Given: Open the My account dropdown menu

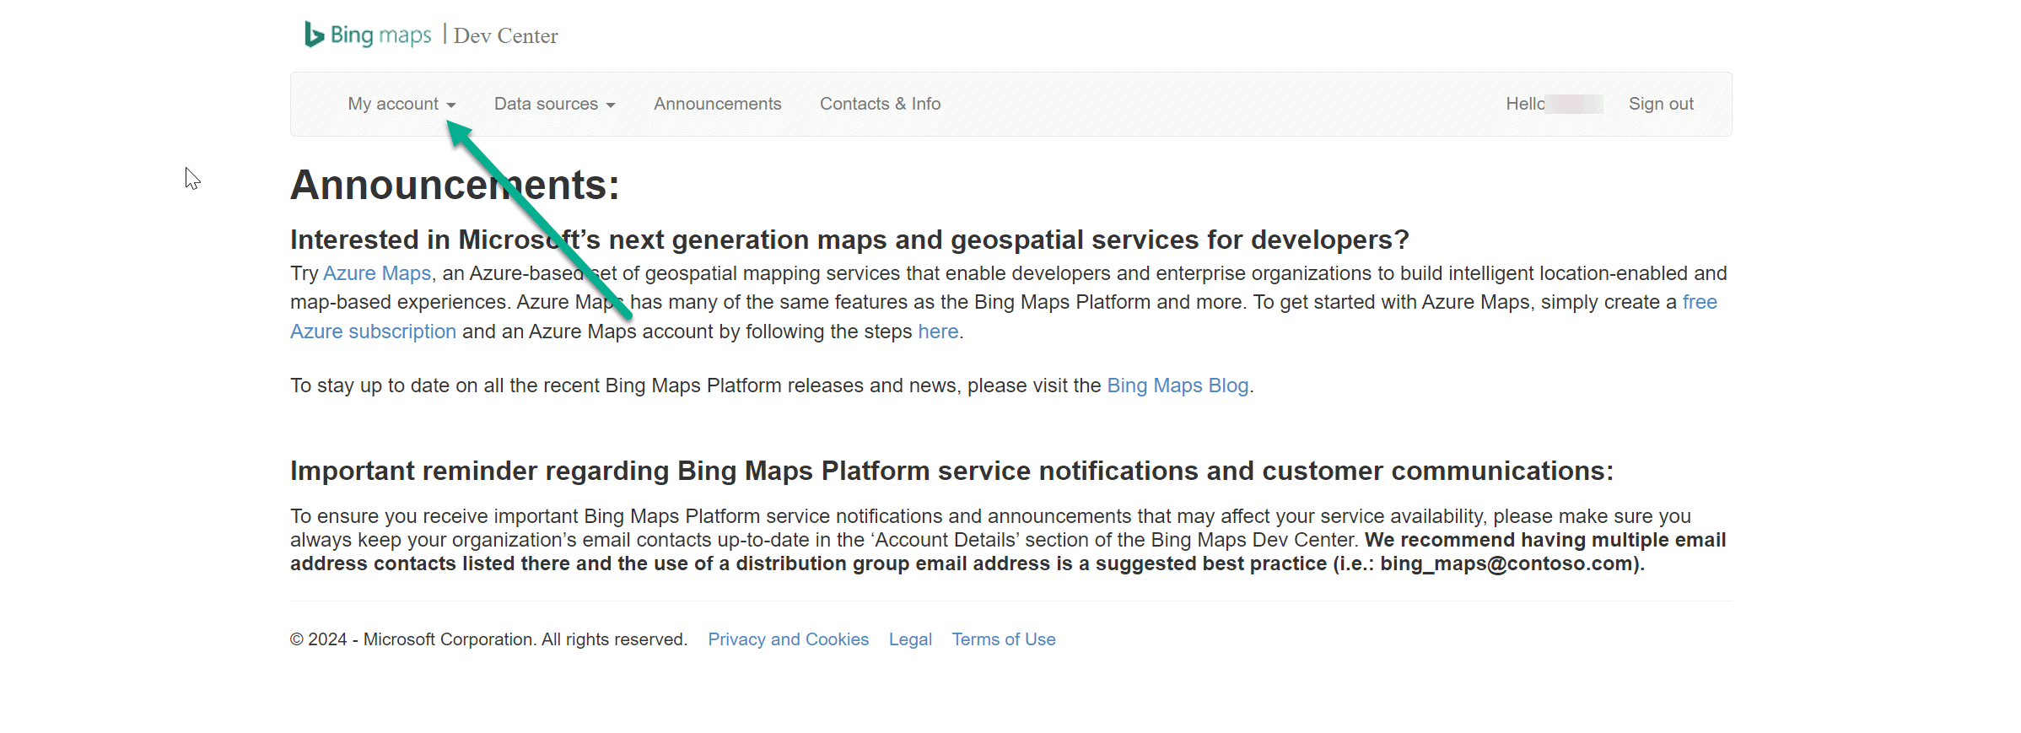Looking at the screenshot, I should tap(402, 104).
